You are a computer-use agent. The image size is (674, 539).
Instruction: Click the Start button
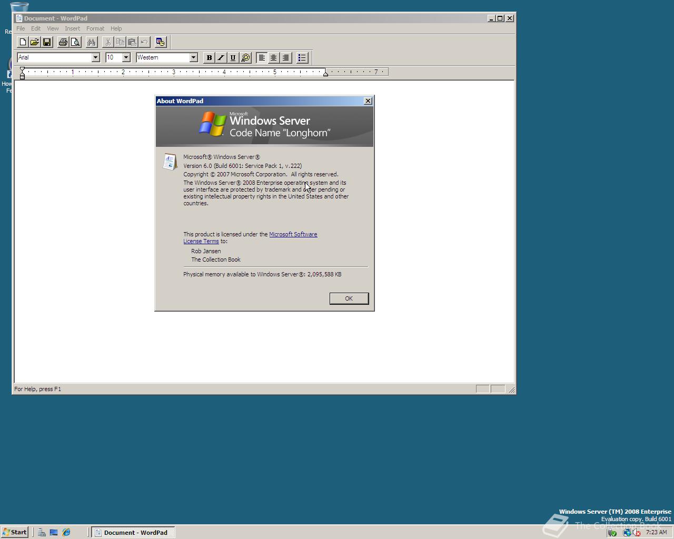pyautogui.click(x=15, y=532)
